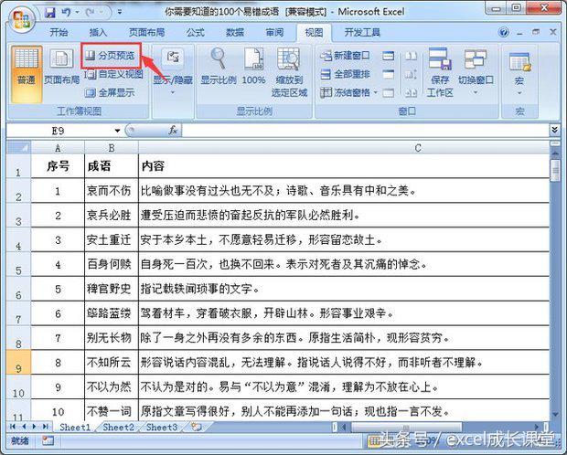Open the 开发工具 ribbon tab
The height and width of the screenshot is (455, 567).
362,33
